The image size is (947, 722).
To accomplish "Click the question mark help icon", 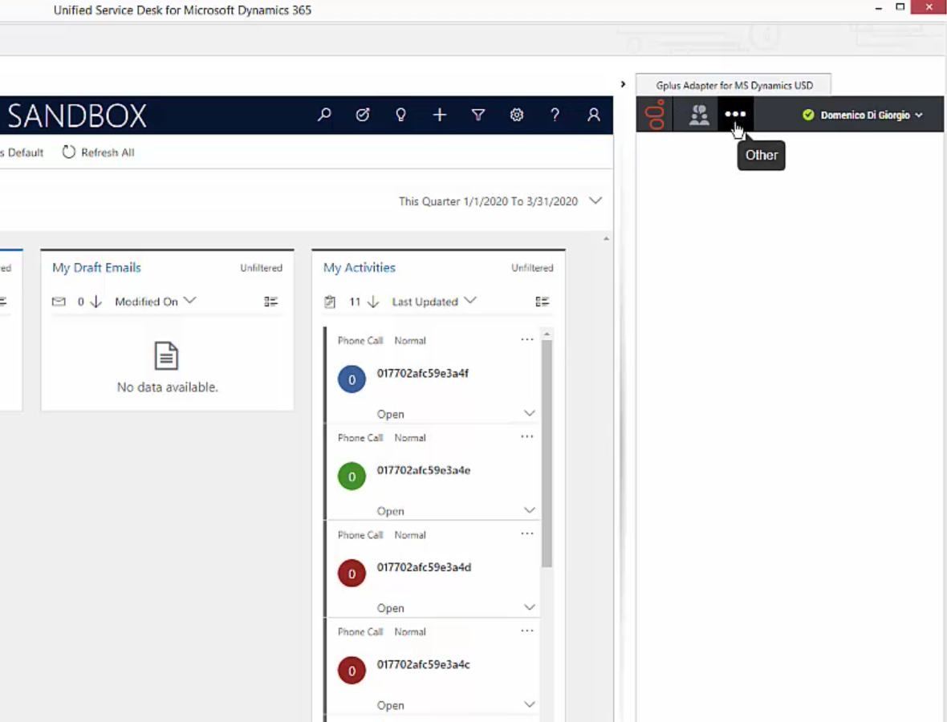I will coord(555,114).
